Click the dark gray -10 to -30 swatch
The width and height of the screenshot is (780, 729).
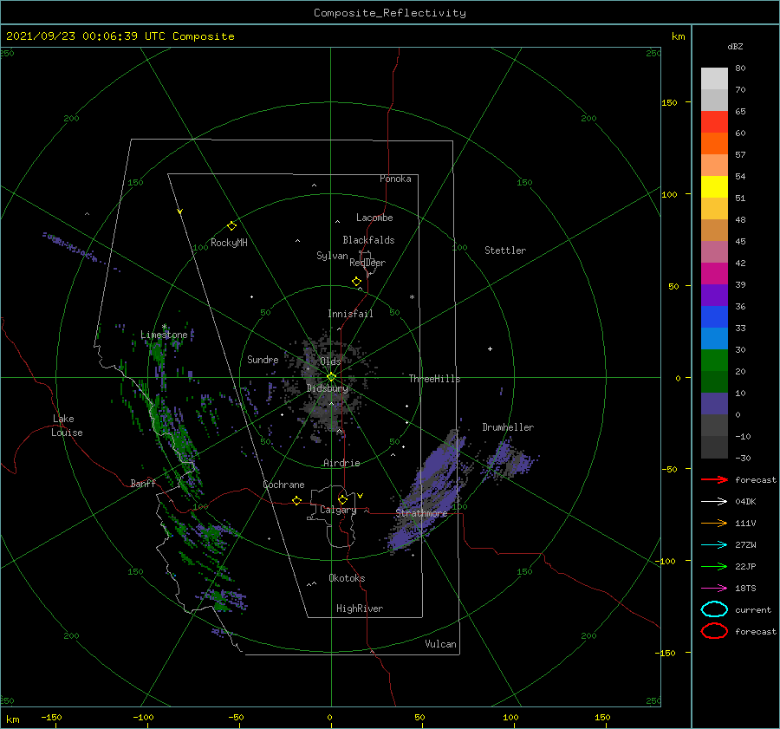click(714, 447)
